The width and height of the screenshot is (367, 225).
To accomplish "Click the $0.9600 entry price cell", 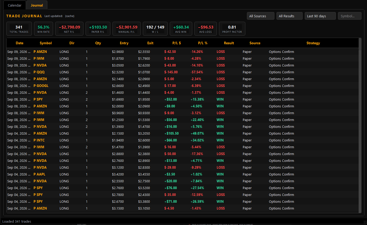I will click(118, 113).
